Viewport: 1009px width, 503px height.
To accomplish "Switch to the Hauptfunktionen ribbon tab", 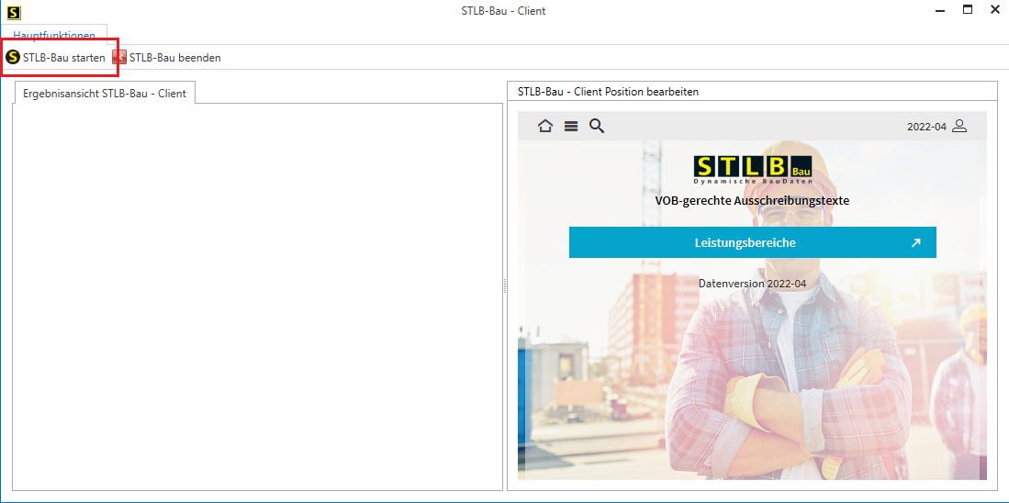I will coord(54,35).
